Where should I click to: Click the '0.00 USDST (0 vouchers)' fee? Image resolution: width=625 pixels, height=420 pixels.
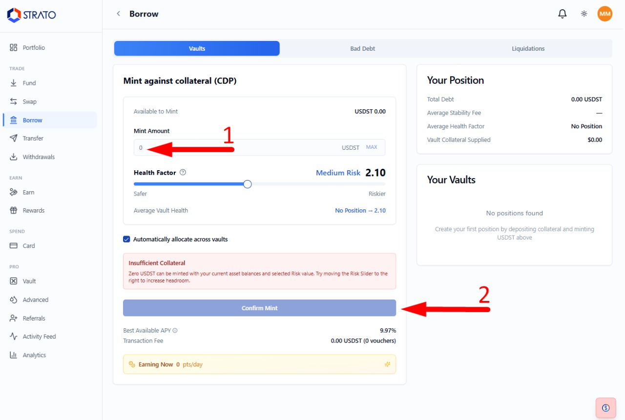(363, 341)
